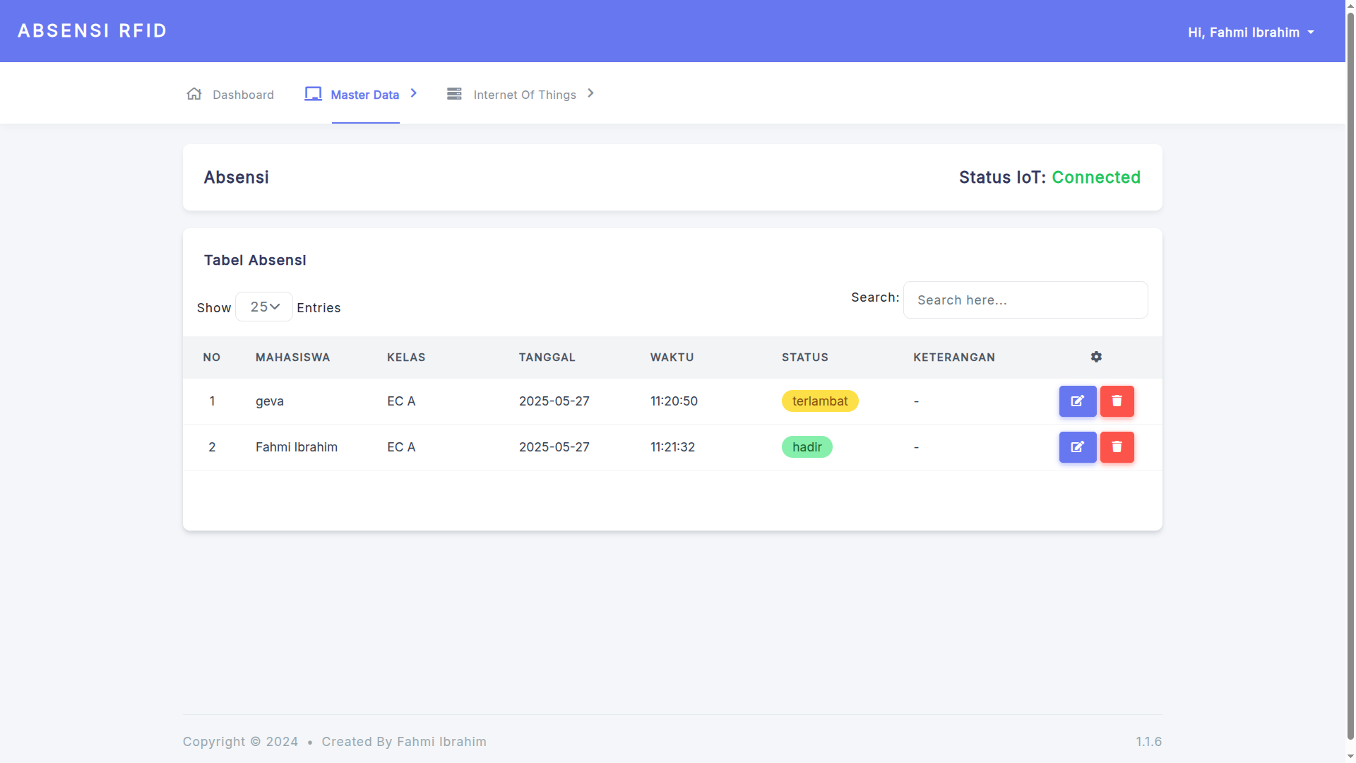1356x763 pixels.
Task: Click the yellow terlambat status badge
Action: point(819,401)
